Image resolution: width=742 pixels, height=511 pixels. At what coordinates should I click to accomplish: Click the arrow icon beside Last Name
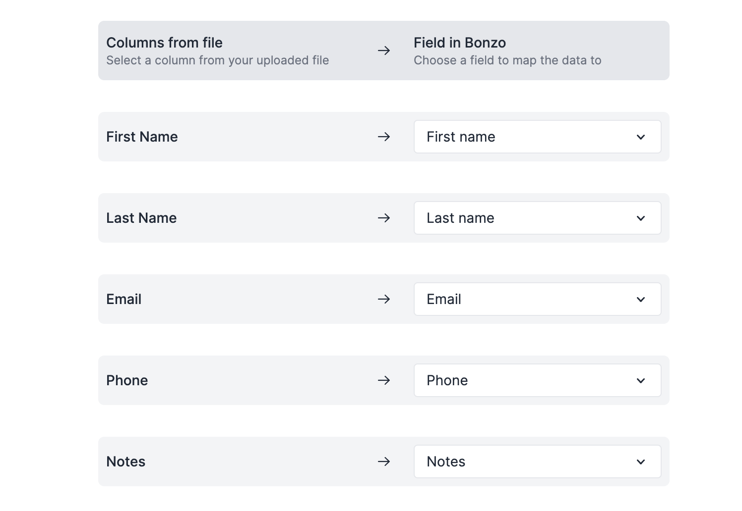(384, 218)
